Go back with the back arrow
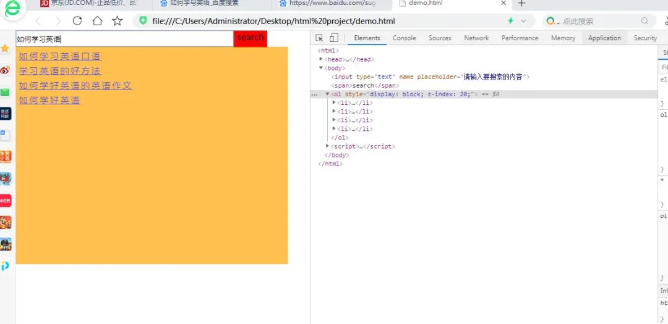Image resolution: width=668 pixels, height=324 pixels. tap(38, 21)
